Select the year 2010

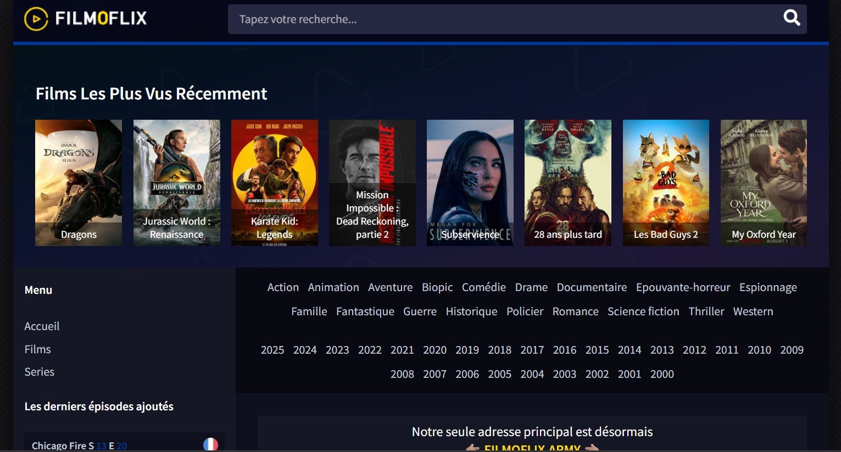coord(759,350)
